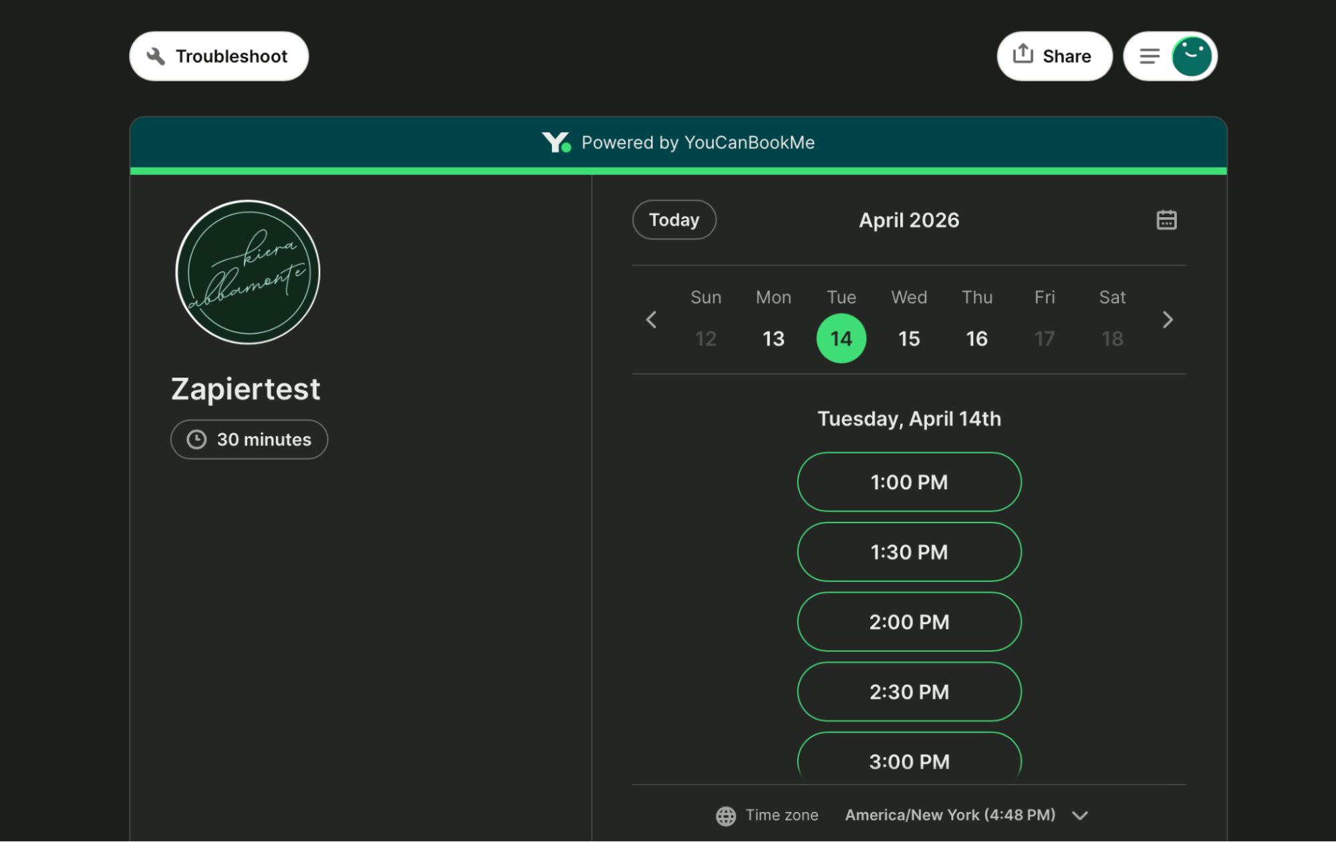Viewport: 1336px width, 842px height.
Task: Click the April 2026 header
Action: (908, 219)
